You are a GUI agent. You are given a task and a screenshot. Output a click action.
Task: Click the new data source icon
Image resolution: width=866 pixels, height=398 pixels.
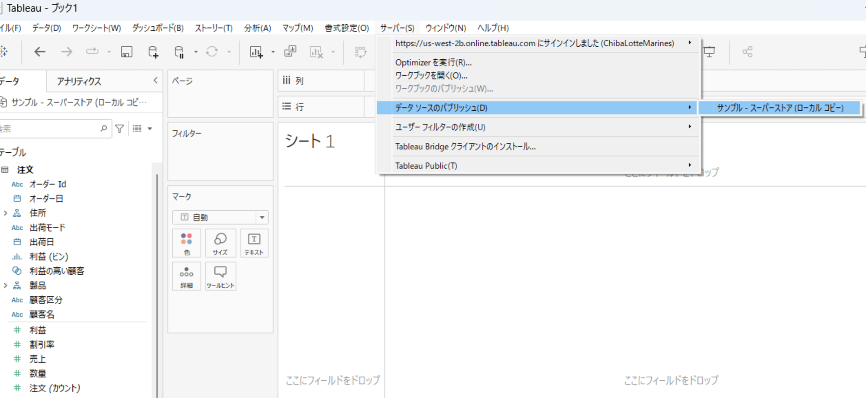153,52
